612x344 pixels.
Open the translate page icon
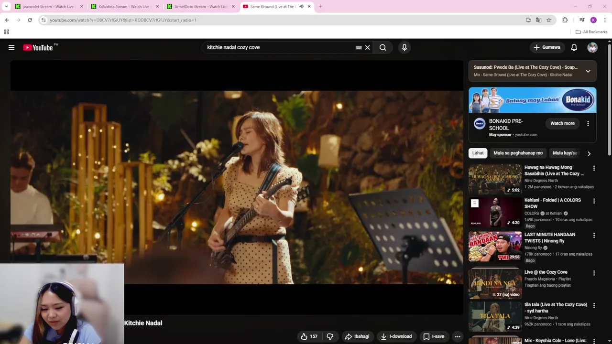[x=538, y=20]
